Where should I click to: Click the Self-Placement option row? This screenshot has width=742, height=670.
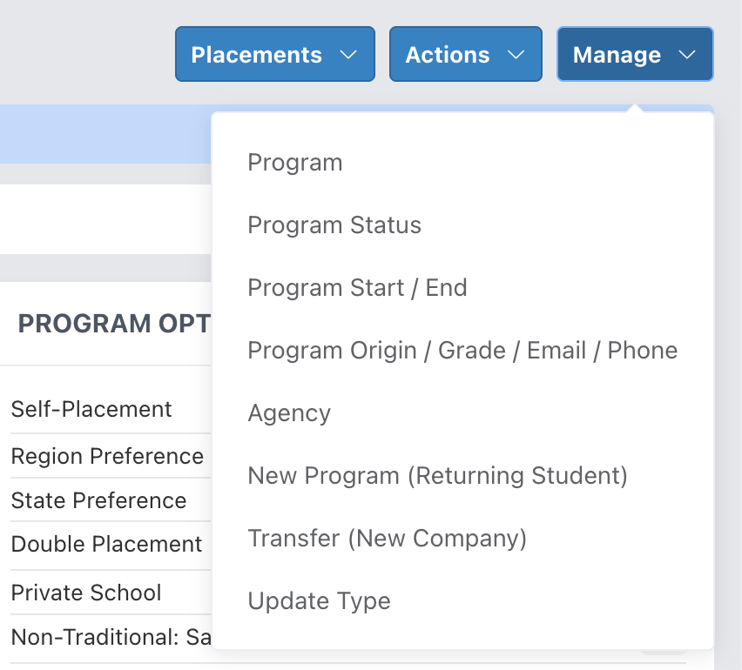[91, 409]
